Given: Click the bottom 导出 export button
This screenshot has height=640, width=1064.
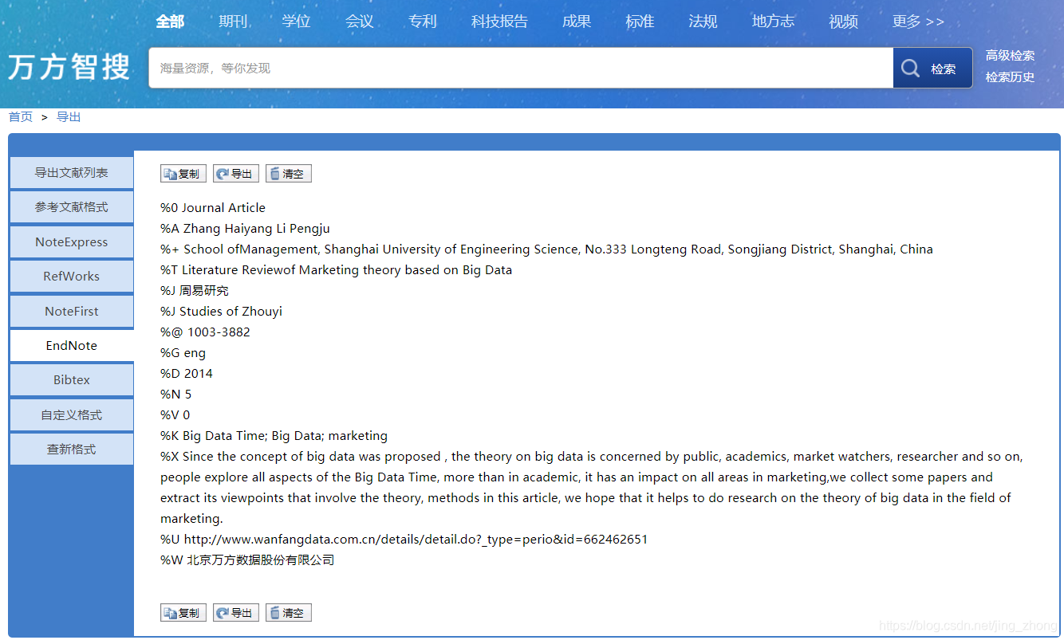Looking at the screenshot, I should tap(236, 613).
